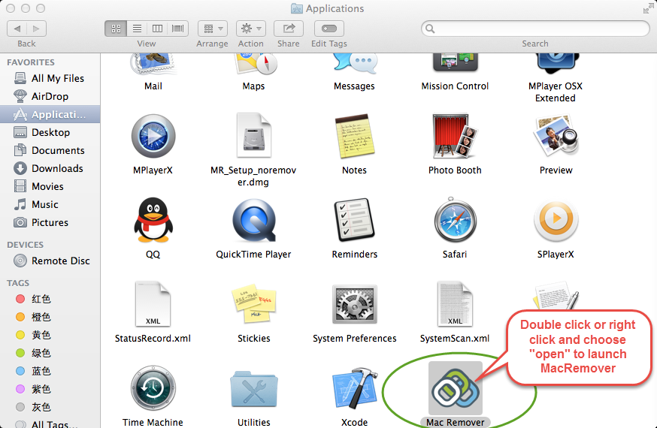Switch to column view mode
The height and width of the screenshot is (428, 657).
158,29
